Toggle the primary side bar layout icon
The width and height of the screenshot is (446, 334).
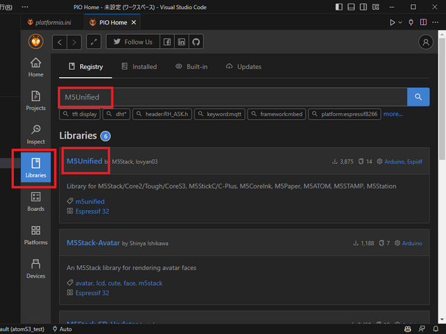coord(339,7)
